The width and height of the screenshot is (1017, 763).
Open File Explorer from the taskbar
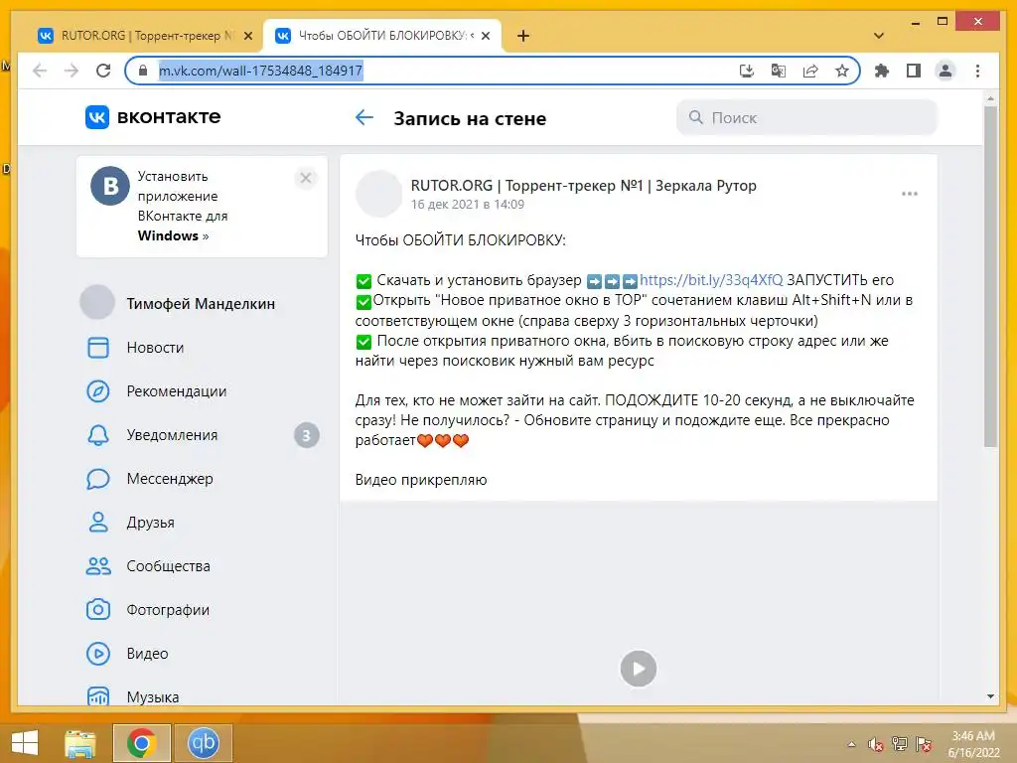click(x=80, y=743)
